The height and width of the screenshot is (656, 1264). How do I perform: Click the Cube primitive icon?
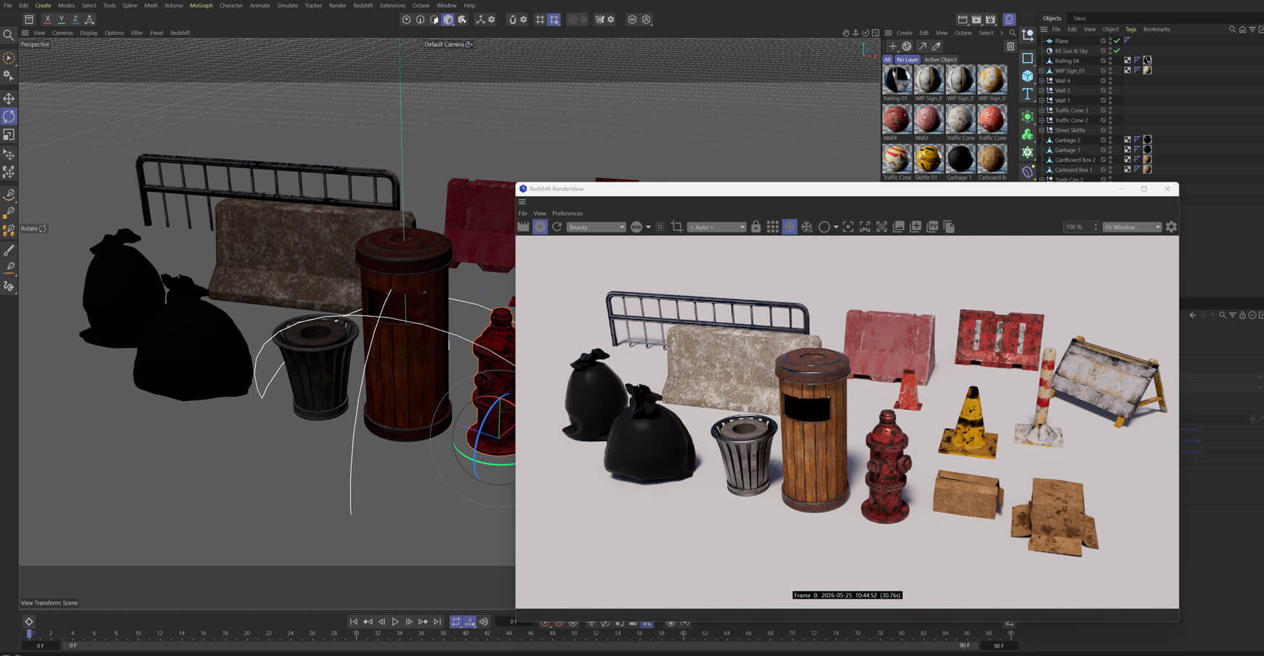1027,76
